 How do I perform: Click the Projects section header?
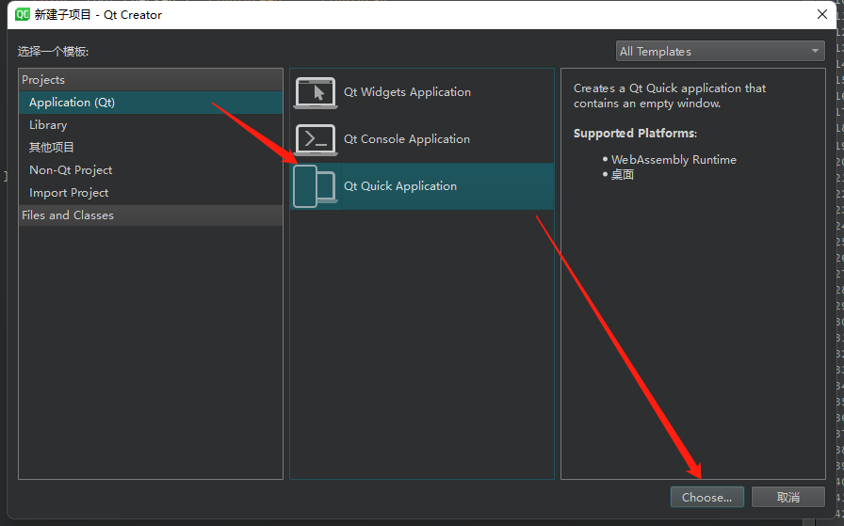pos(151,80)
